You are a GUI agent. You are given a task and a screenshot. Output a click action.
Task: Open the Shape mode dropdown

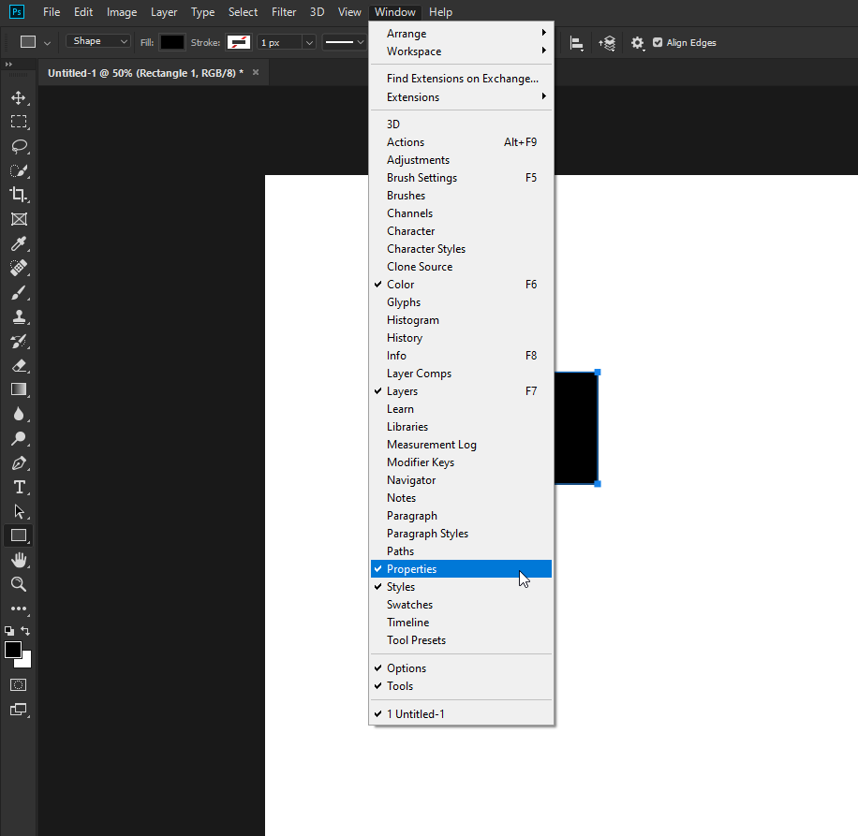click(x=97, y=41)
